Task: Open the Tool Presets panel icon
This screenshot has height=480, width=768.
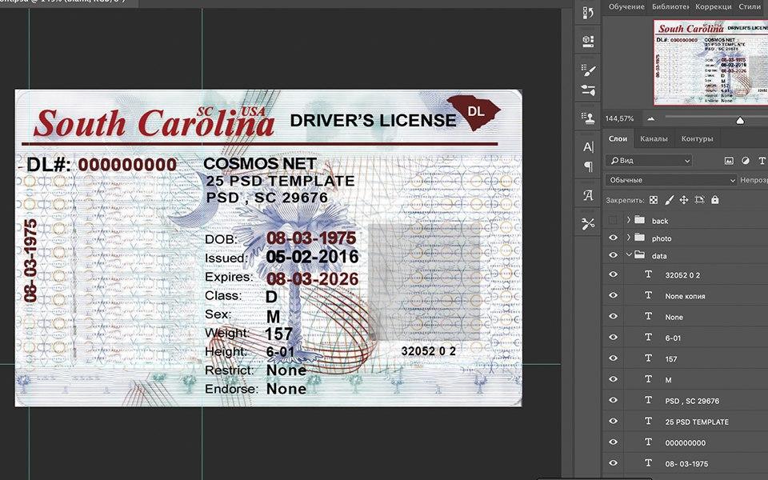Action: point(588,224)
